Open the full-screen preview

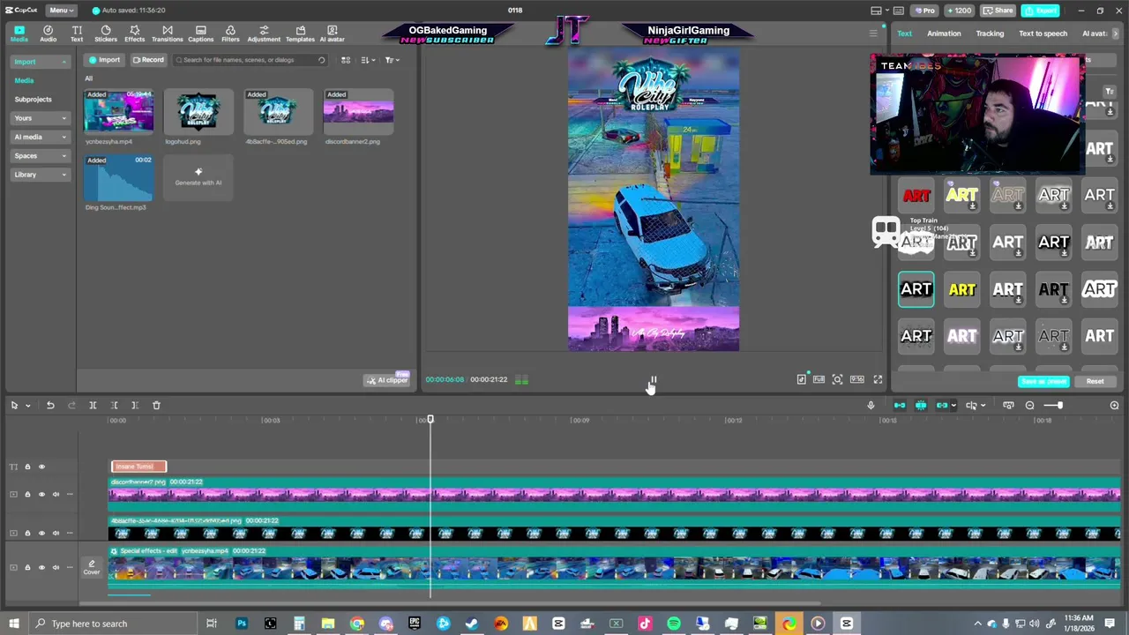pyautogui.click(x=878, y=379)
